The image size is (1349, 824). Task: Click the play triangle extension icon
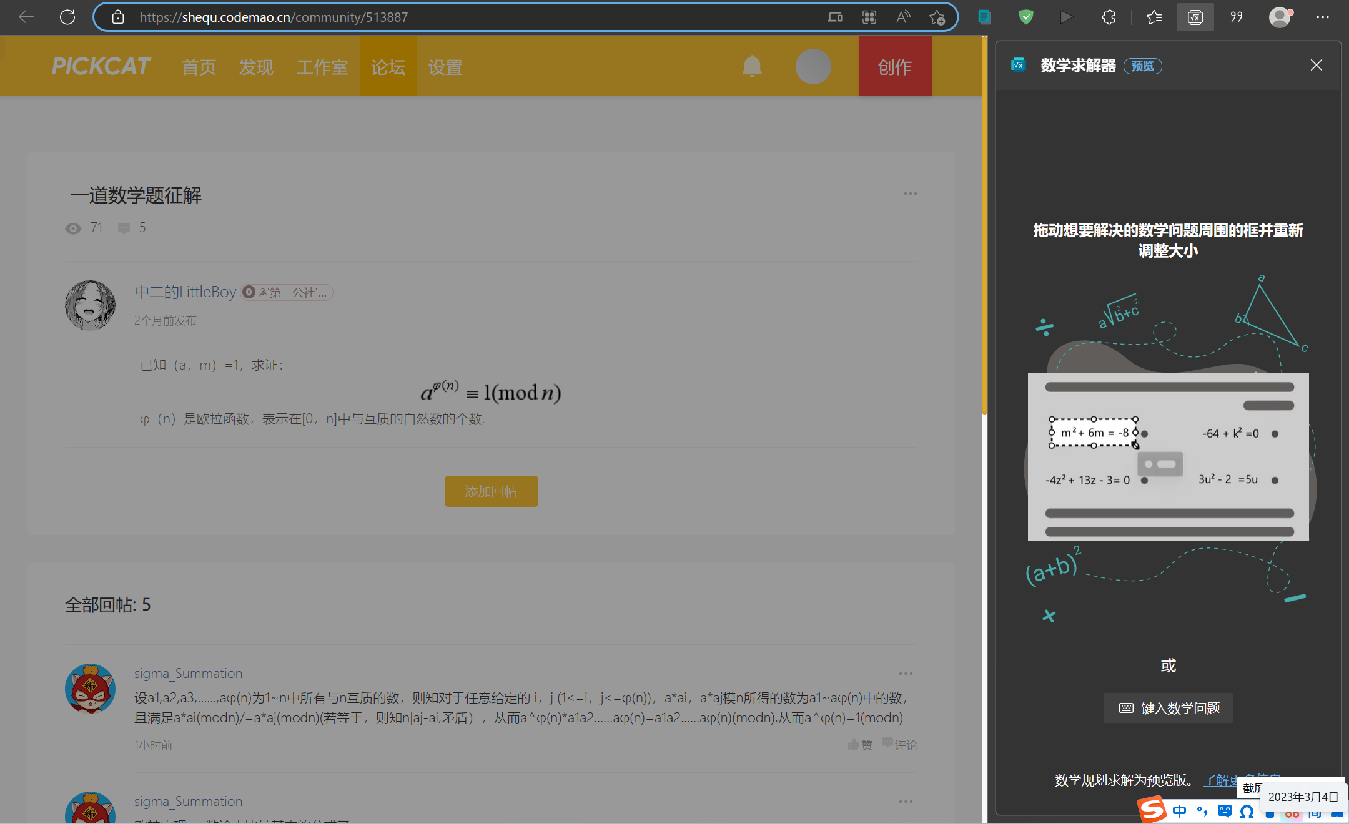pos(1067,17)
